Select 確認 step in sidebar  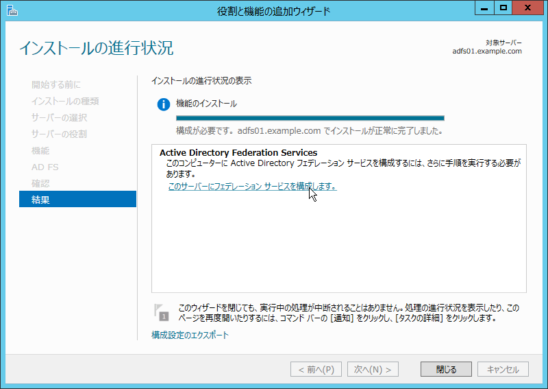click(x=40, y=183)
